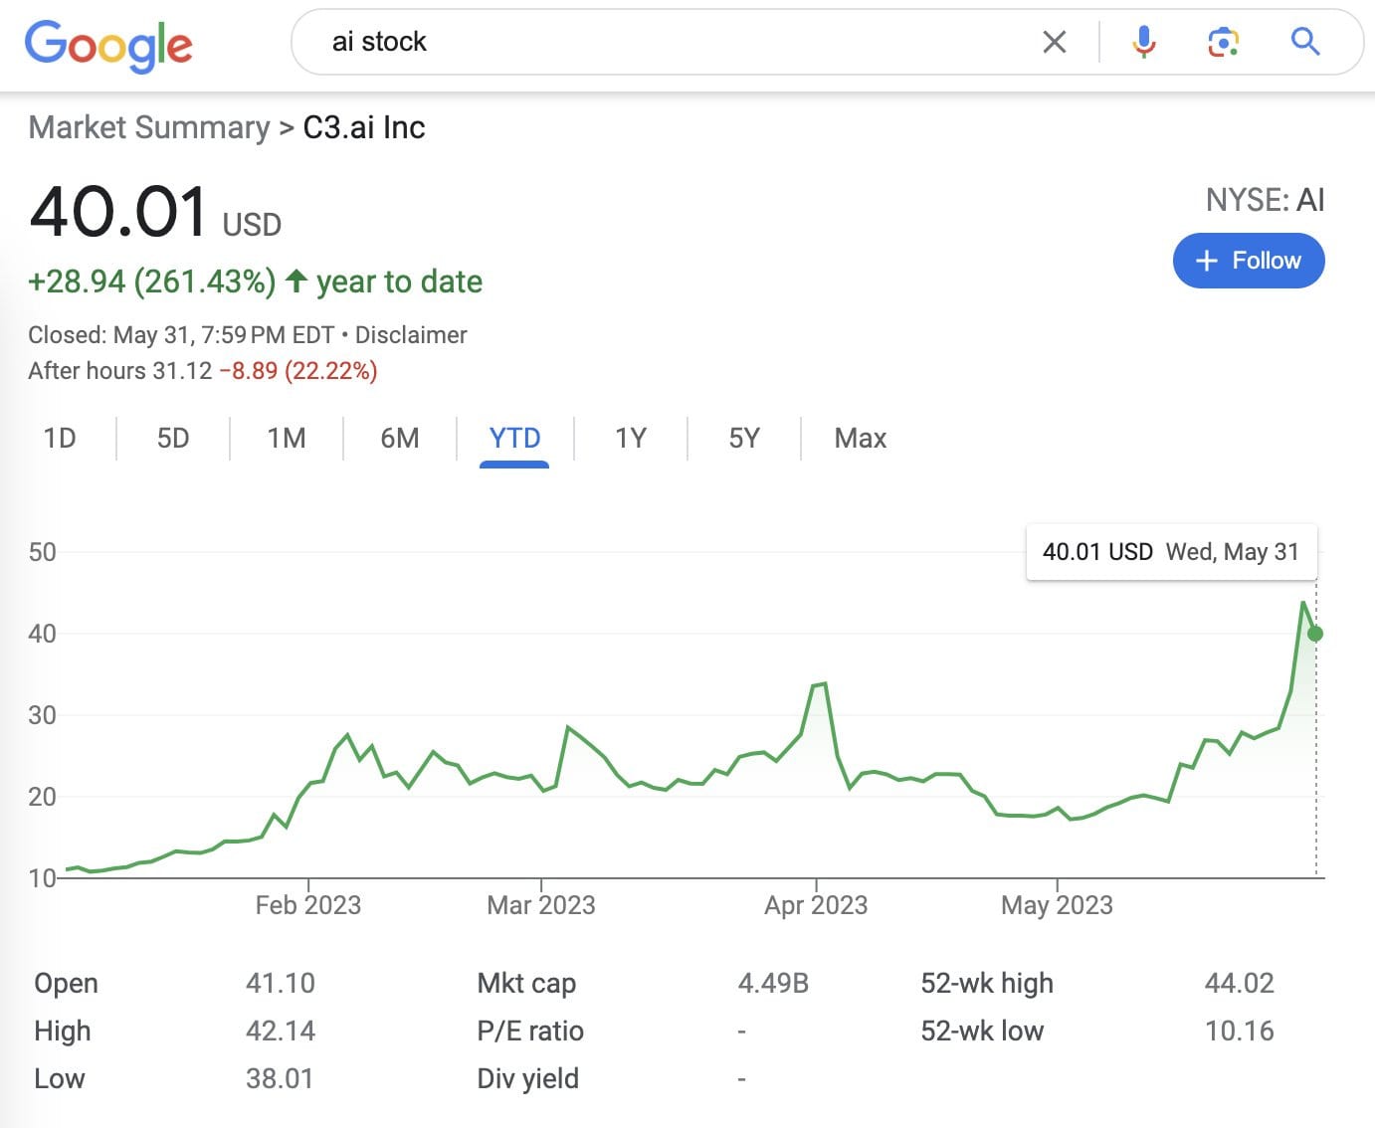Show the 5Y price chart
The height and width of the screenshot is (1128, 1375).
(x=744, y=439)
